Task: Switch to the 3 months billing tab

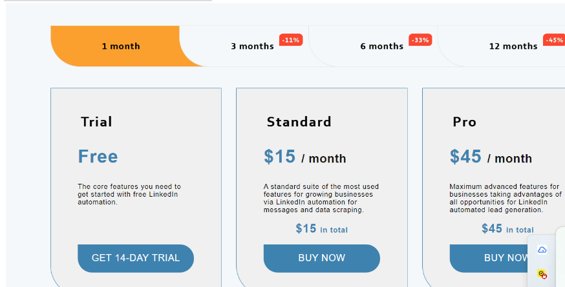Action: (252, 46)
